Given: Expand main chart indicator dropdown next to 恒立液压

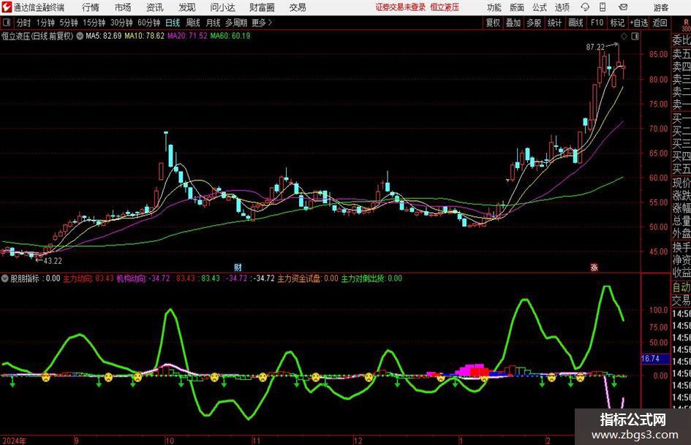Looking at the screenshot, I should point(80,36).
